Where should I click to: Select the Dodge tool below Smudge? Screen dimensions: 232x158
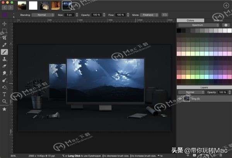click(4, 80)
